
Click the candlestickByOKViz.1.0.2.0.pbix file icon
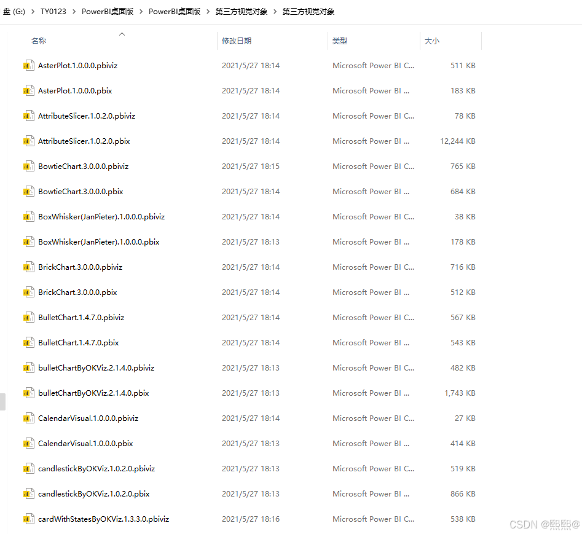29,495
